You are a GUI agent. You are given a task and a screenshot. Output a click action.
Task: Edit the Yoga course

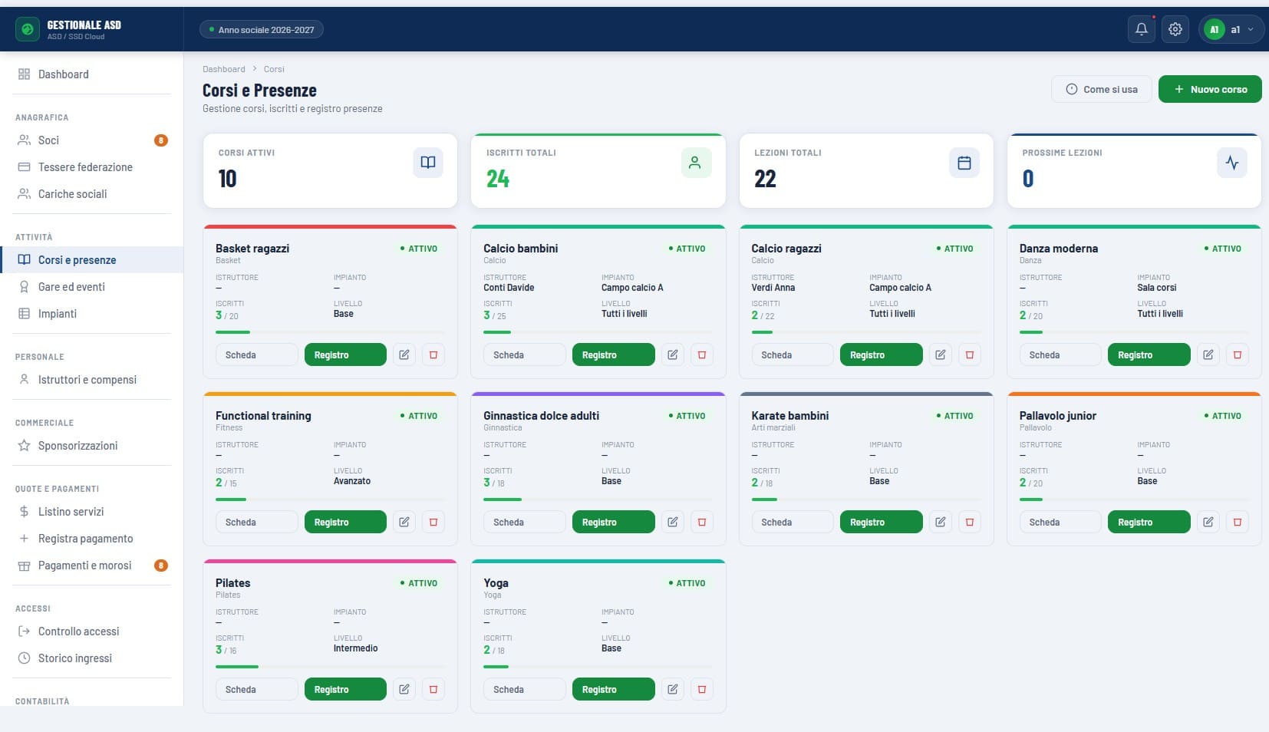[673, 689]
